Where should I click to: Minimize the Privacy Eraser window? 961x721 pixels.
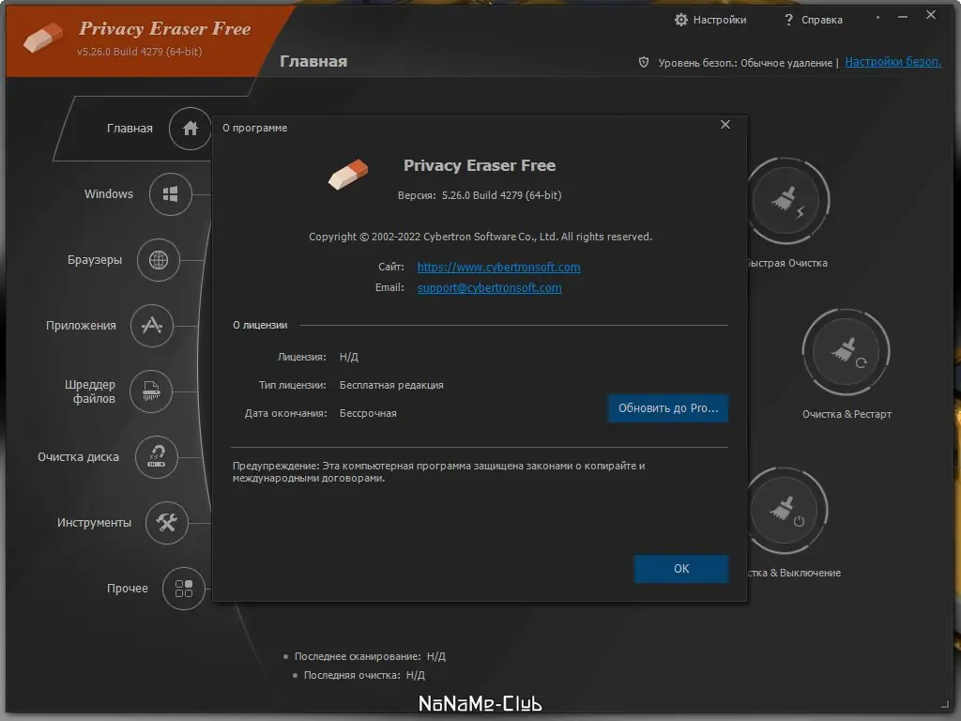pos(903,17)
